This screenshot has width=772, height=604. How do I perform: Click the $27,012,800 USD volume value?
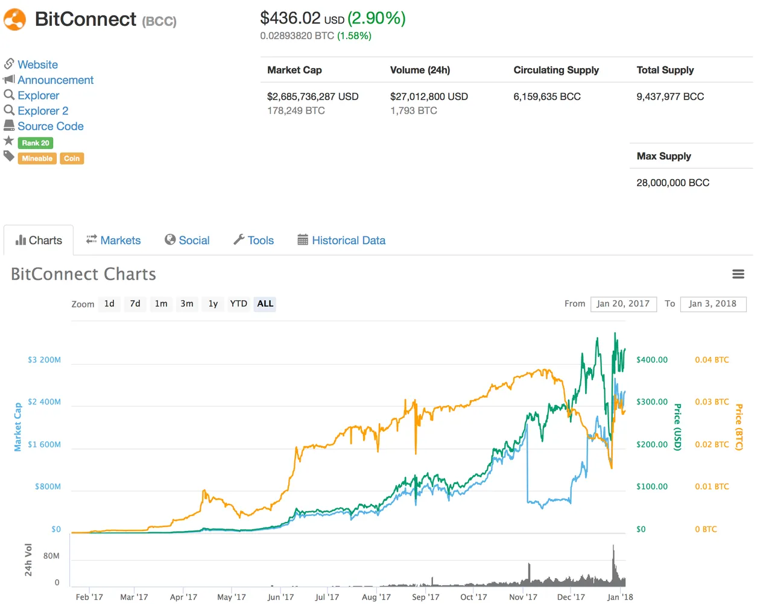coord(429,96)
